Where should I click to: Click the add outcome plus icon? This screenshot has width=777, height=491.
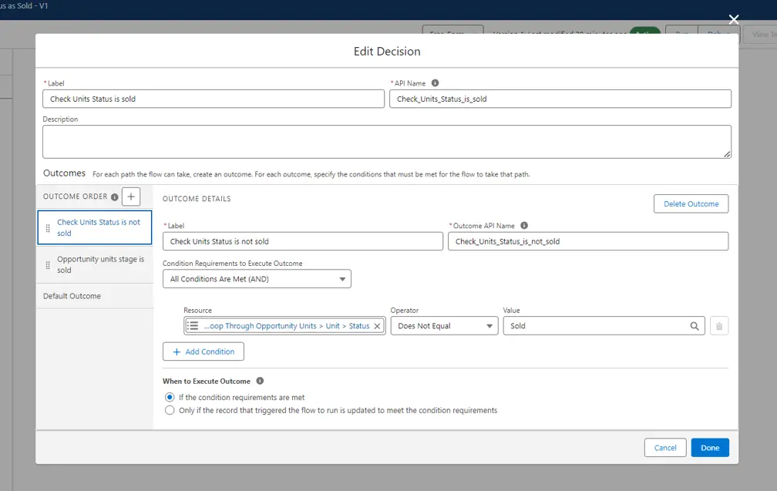click(131, 197)
